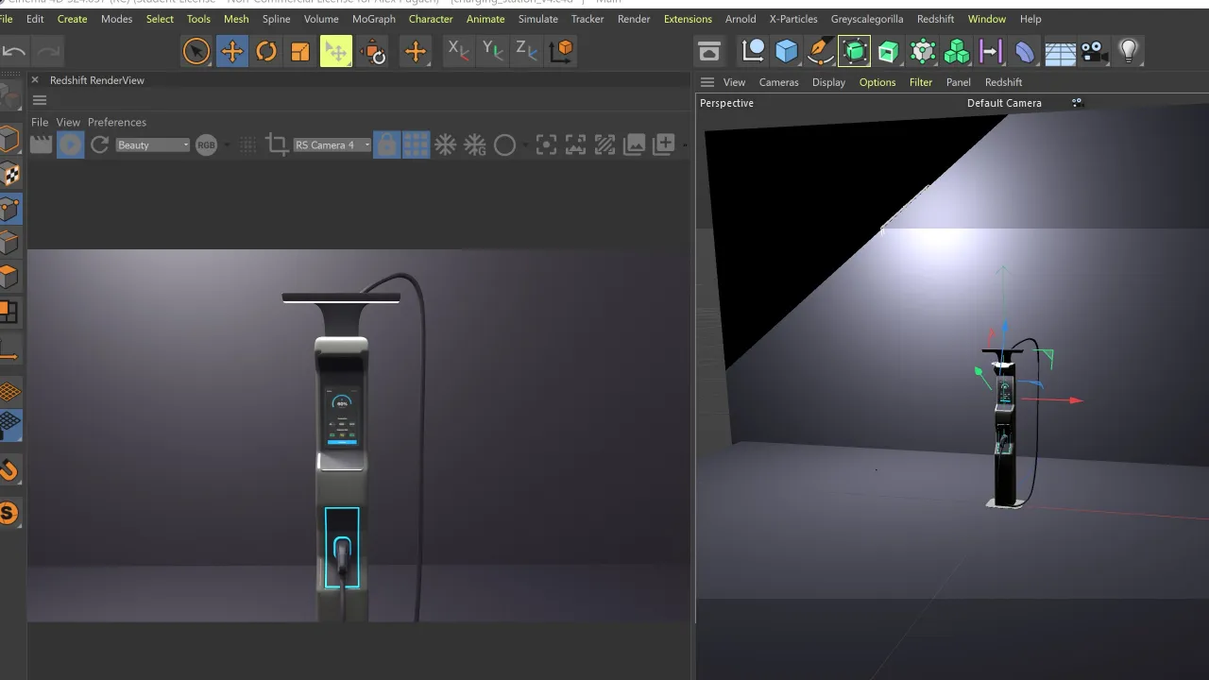
Task: Toggle Y axis lock
Action: 492,50
